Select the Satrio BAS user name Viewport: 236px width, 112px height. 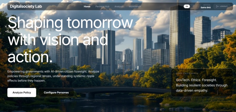pos(206,7)
